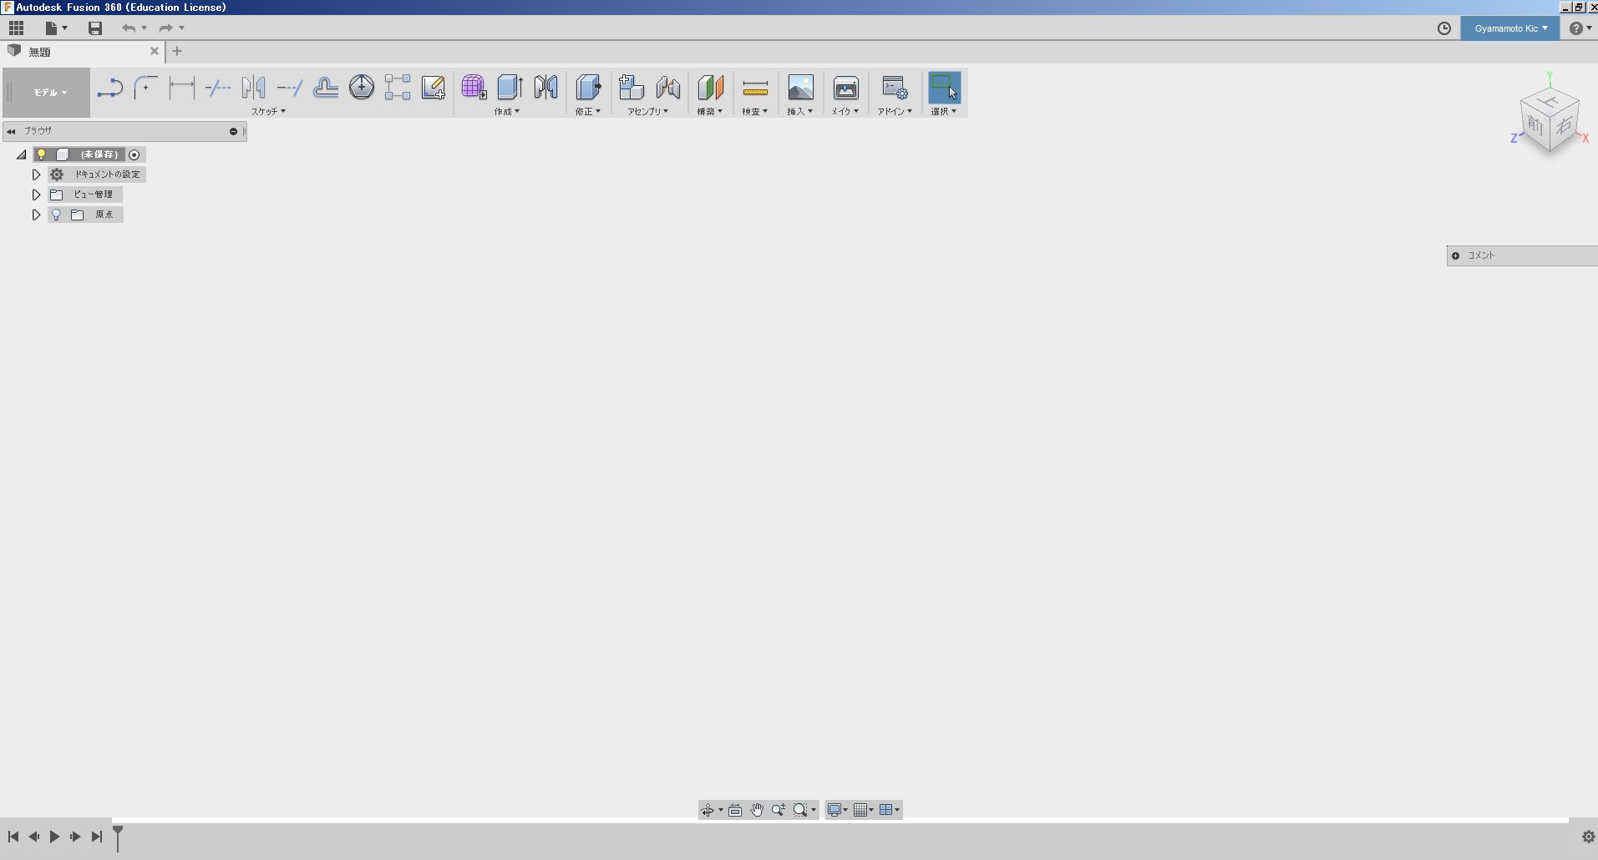This screenshot has width=1598, height=860.
Task: Select the Trim sketch tool
Action: click(x=218, y=88)
